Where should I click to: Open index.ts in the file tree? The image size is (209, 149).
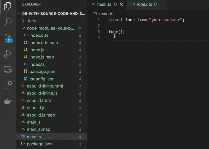51,64
